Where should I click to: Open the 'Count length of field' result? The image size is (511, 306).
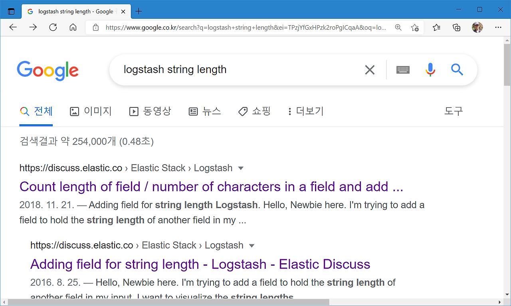click(x=211, y=187)
